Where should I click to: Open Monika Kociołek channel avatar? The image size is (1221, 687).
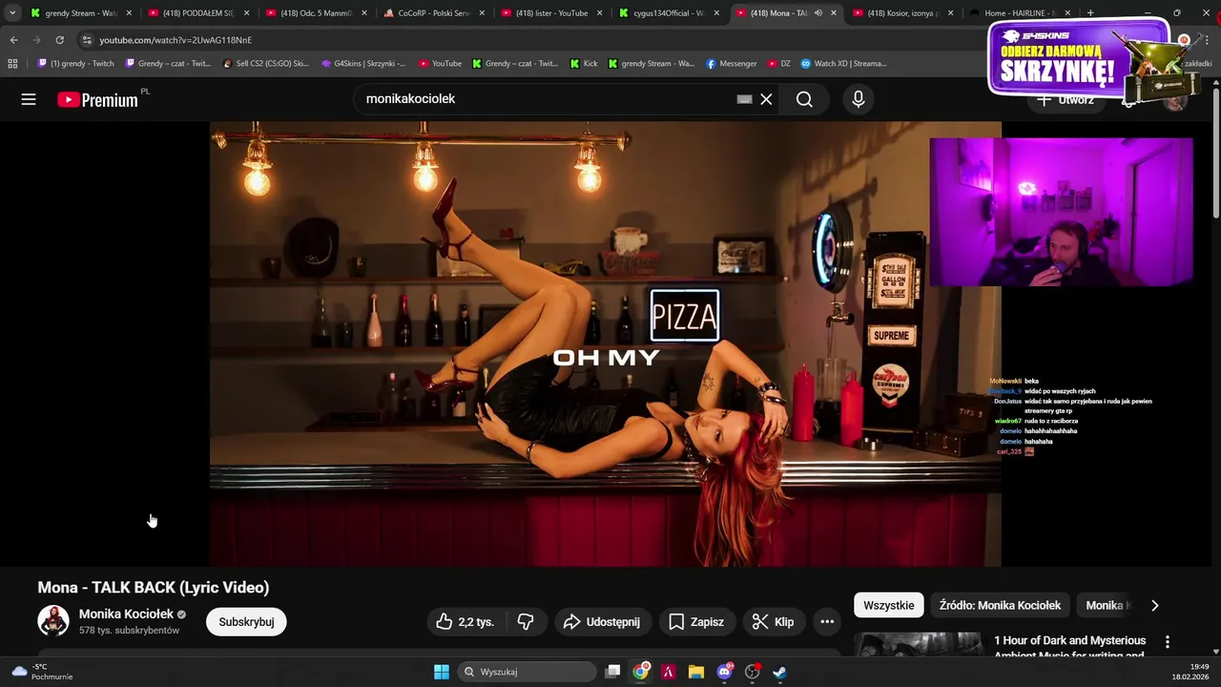pyautogui.click(x=53, y=621)
